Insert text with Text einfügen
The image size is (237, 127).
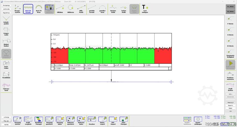pos(145,9)
